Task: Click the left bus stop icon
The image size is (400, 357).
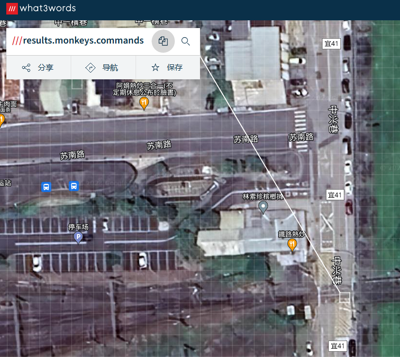Action: coord(46,187)
